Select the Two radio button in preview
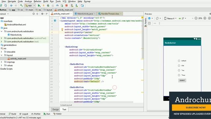Viewport: 211px width, 119px height. pos(179,70)
